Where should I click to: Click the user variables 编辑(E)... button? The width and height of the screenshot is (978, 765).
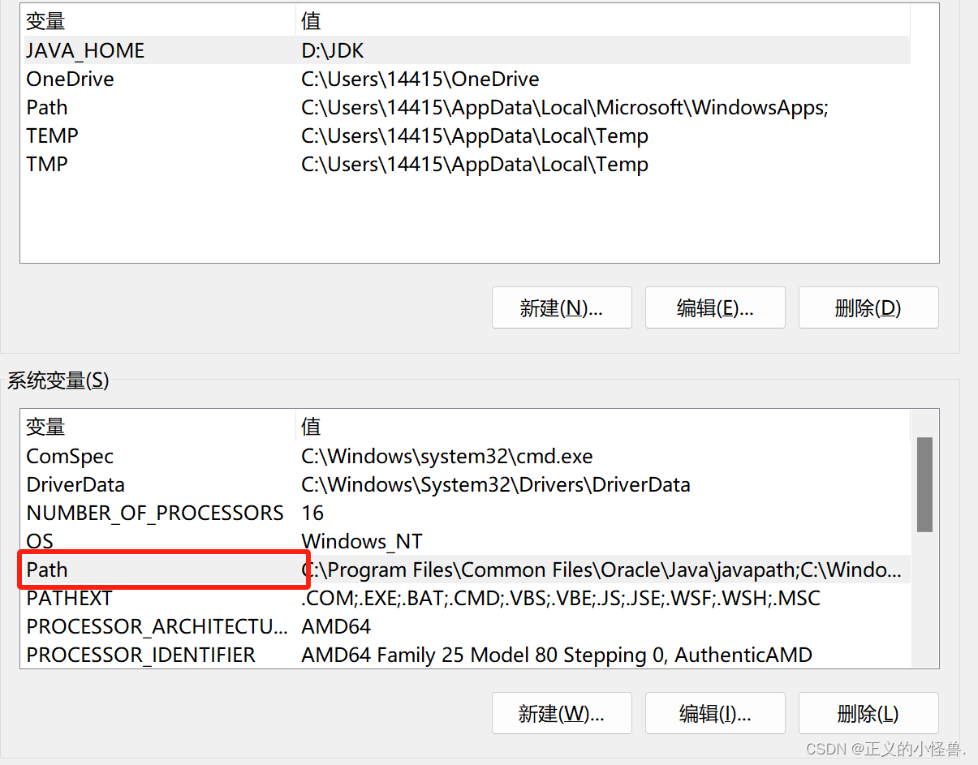pos(715,307)
